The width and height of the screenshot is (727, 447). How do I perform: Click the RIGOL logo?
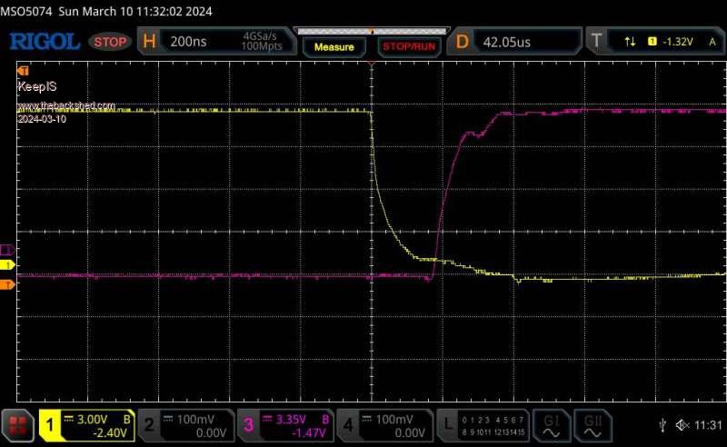coord(44,42)
